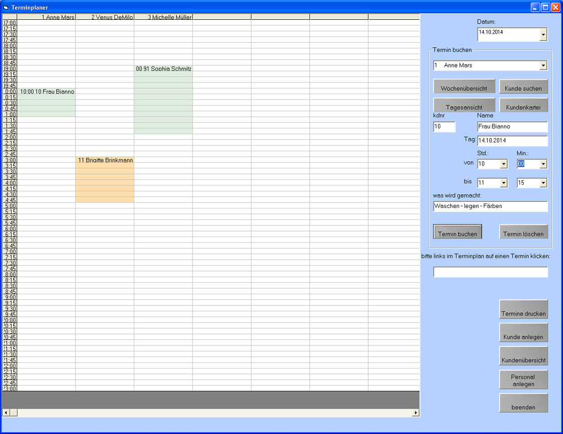Viewport: 563px width, 434px height.
Task: Expand the 'bis' minutes dropdown
Action: coord(543,183)
